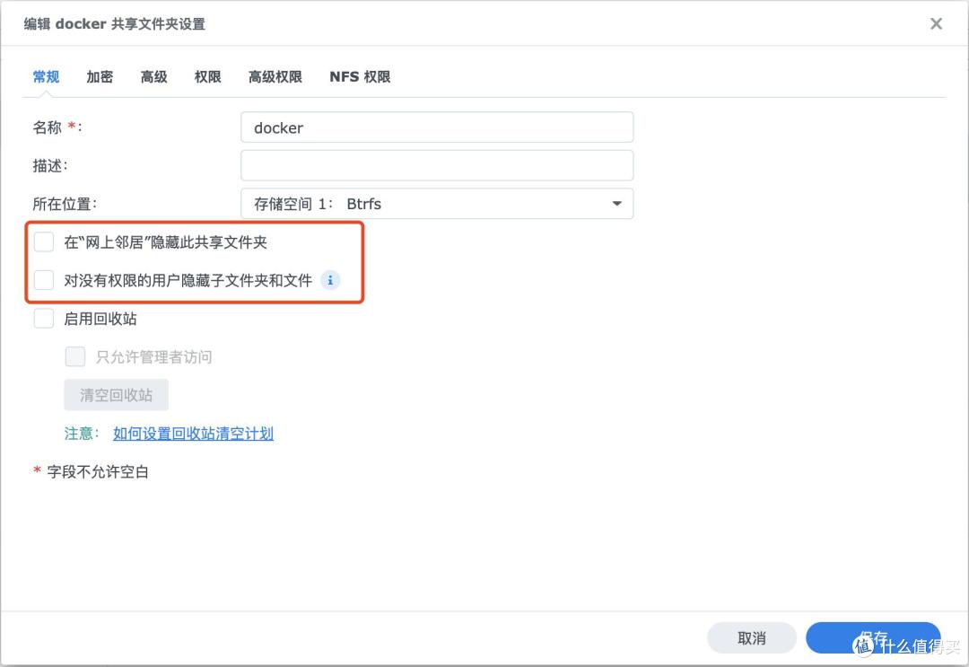Save settings with the 保存 button
969x667 pixels.
[x=873, y=638]
